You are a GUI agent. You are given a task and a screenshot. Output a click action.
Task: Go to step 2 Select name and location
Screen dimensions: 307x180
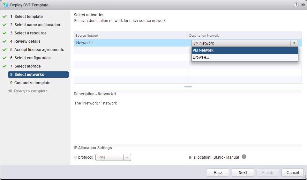tap(37, 25)
